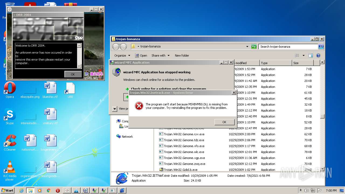Sort files by the Type column header
345x194 pixels.
coord(276,63)
